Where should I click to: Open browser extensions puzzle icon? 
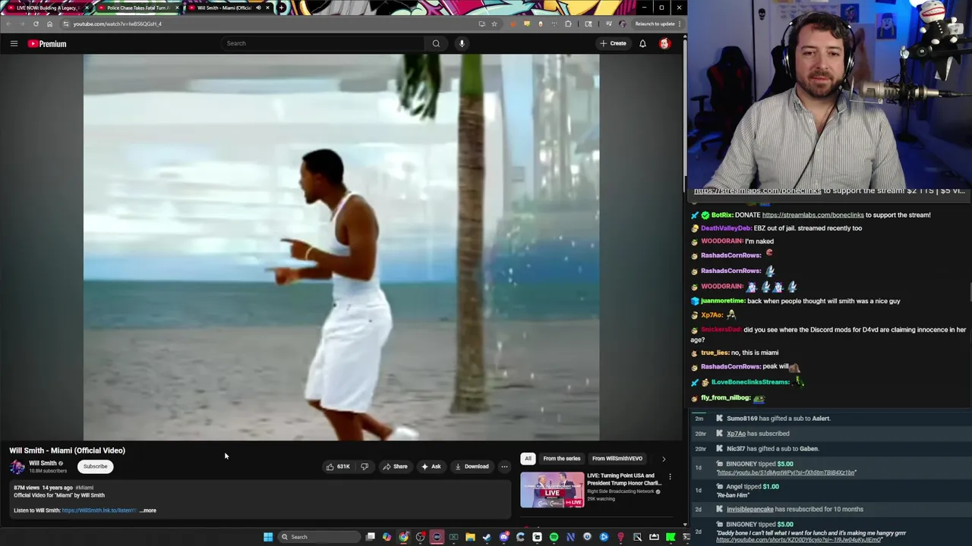[x=568, y=24]
